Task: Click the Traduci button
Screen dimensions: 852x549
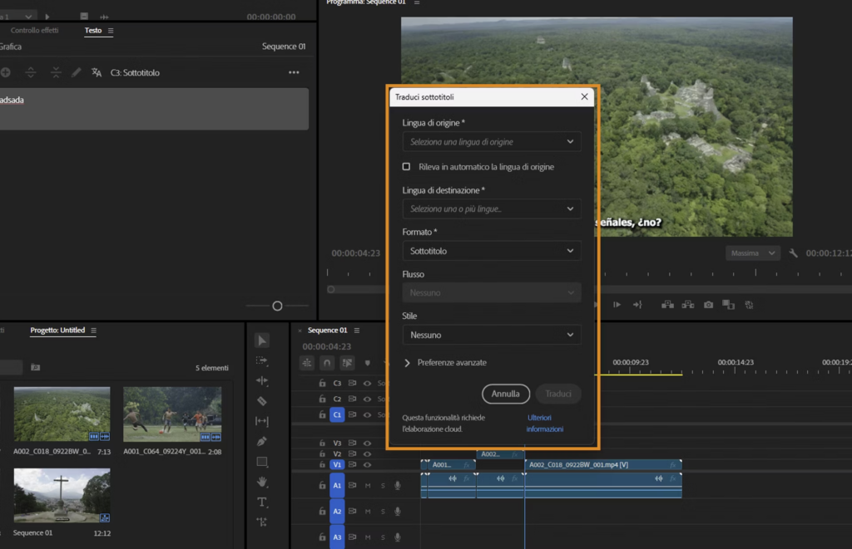Action: tap(558, 394)
